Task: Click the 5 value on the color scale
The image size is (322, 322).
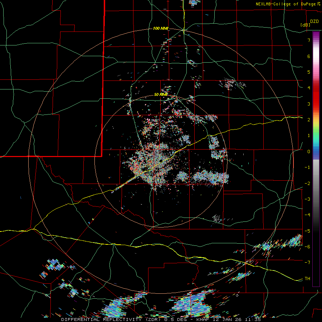Action: pyautogui.click(x=309, y=72)
